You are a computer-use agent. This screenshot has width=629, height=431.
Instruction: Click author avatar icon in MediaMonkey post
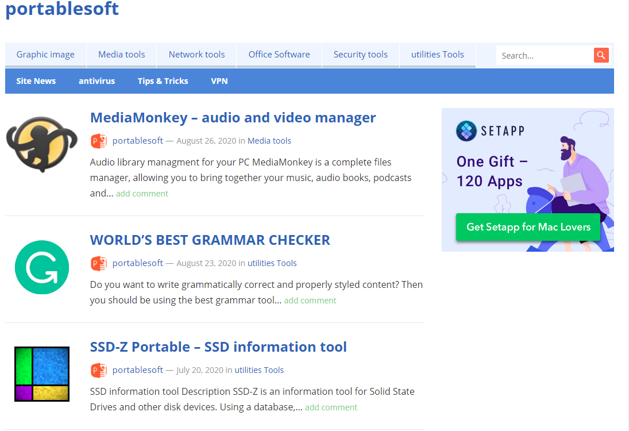click(99, 141)
